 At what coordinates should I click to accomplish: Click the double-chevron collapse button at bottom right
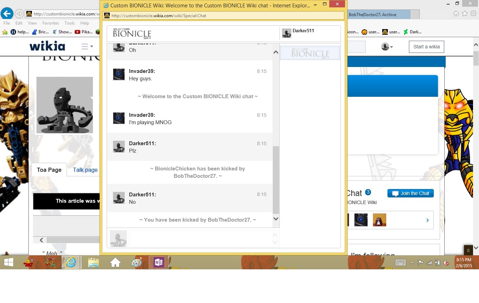[x=468, y=250]
